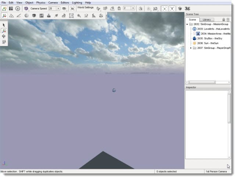Open the GUI Editor
Screen dimensions: 237x179
click(x=11, y=8)
